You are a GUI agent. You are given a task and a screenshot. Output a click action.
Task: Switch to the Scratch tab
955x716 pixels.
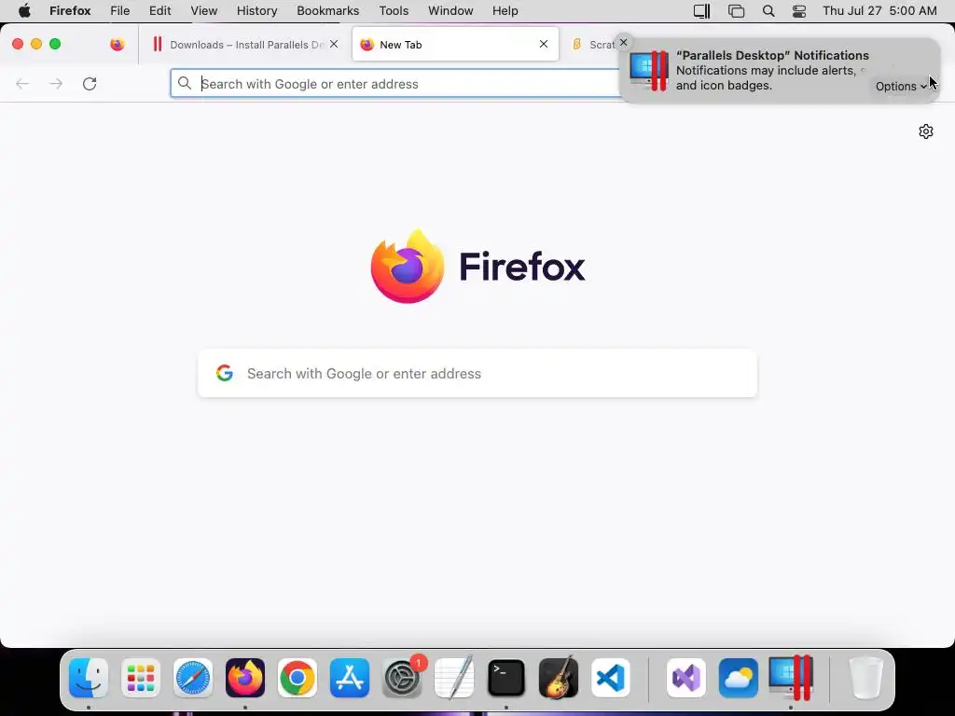pos(594,45)
